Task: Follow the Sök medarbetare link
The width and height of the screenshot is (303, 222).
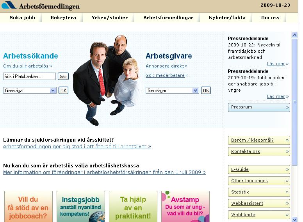Action: point(167,75)
